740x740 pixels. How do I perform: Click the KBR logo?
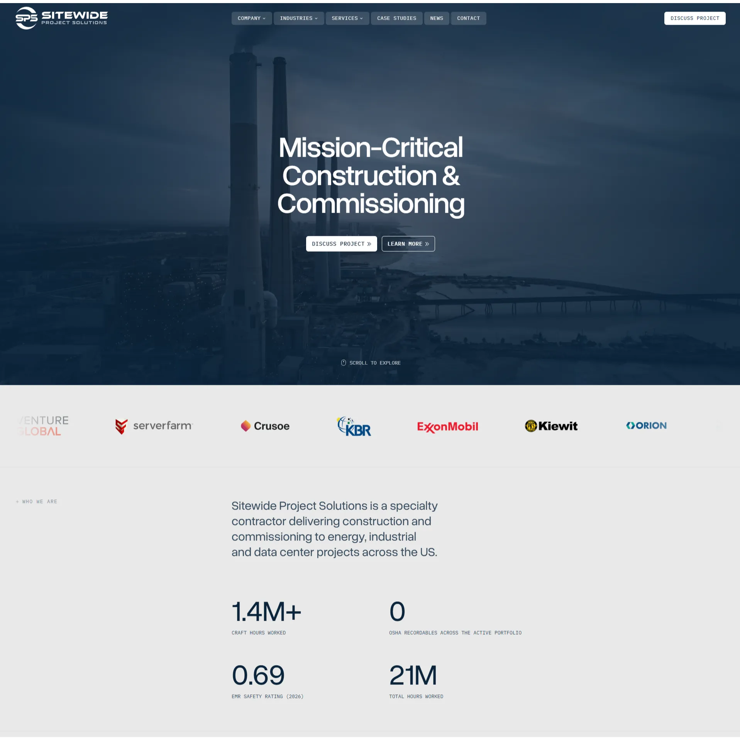[x=354, y=426]
